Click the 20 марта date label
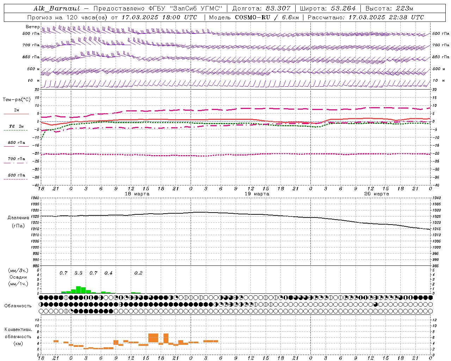 377,194
